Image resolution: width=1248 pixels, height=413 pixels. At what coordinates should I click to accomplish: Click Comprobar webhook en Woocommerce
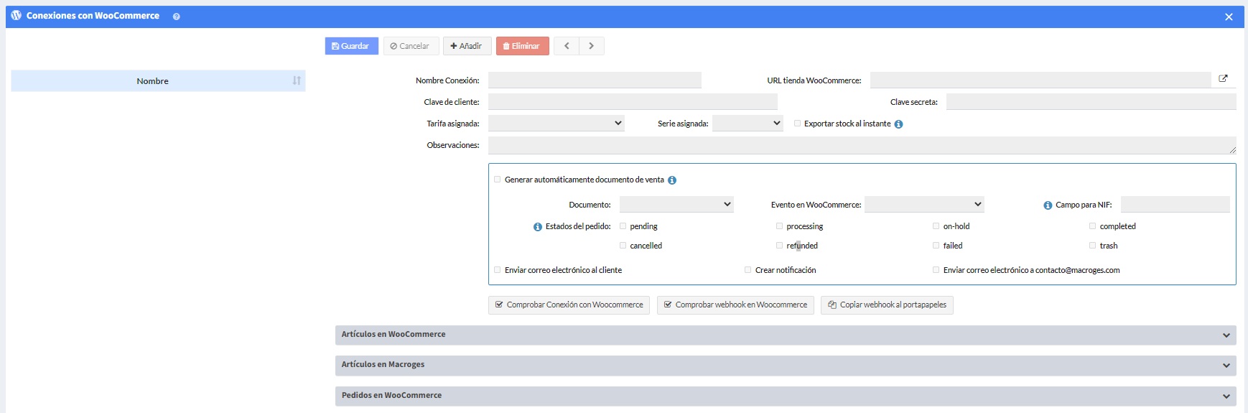[735, 305]
